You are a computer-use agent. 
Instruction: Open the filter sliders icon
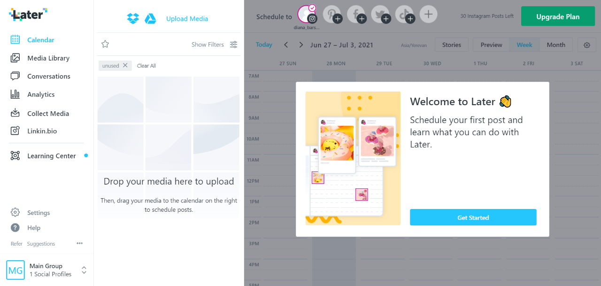[x=233, y=45]
